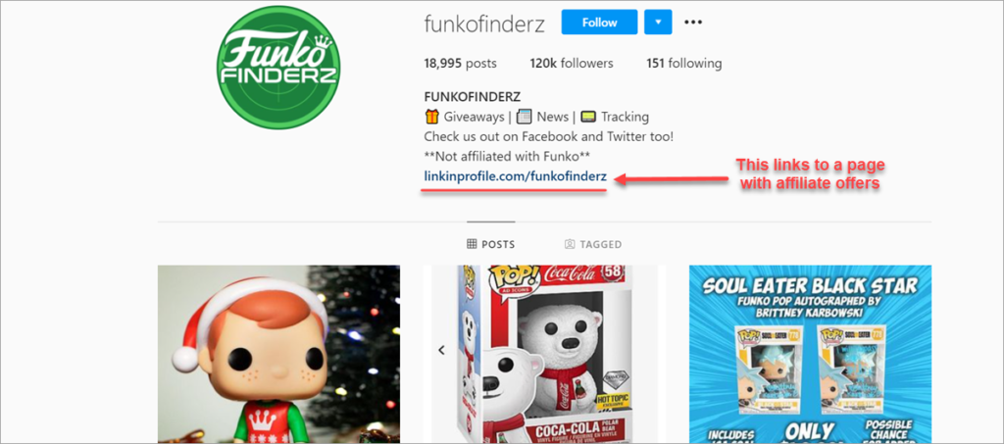View the 151 following list

pos(683,64)
